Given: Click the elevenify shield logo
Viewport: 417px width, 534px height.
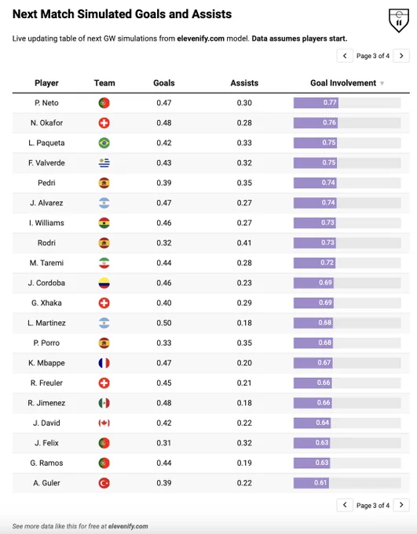Looking at the screenshot, I should (399, 20).
